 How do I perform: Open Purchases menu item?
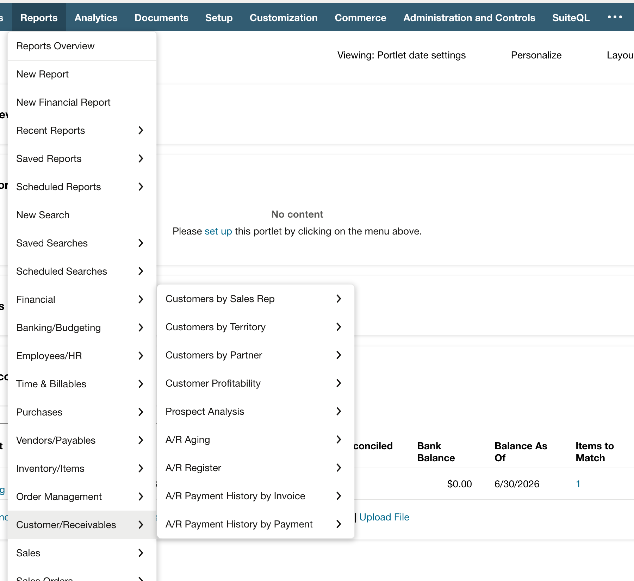tap(82, 412)
